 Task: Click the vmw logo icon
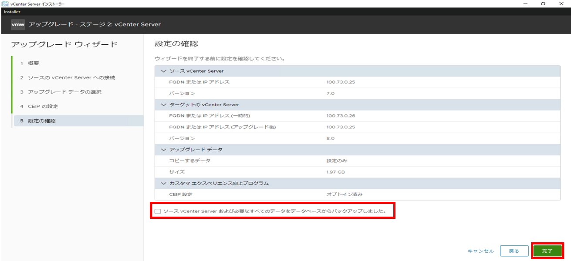pos(17,24)
